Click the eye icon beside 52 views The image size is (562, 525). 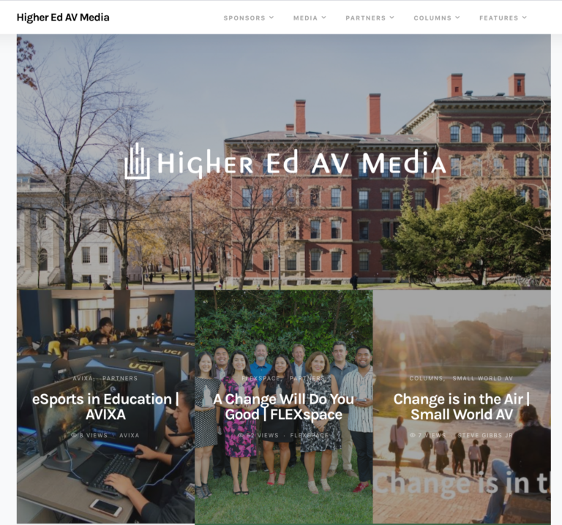(241, 435)
